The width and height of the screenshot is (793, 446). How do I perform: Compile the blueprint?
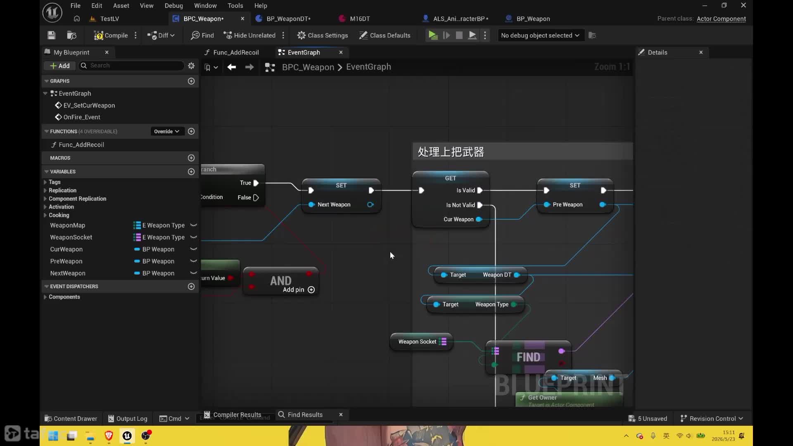(111, 36)
